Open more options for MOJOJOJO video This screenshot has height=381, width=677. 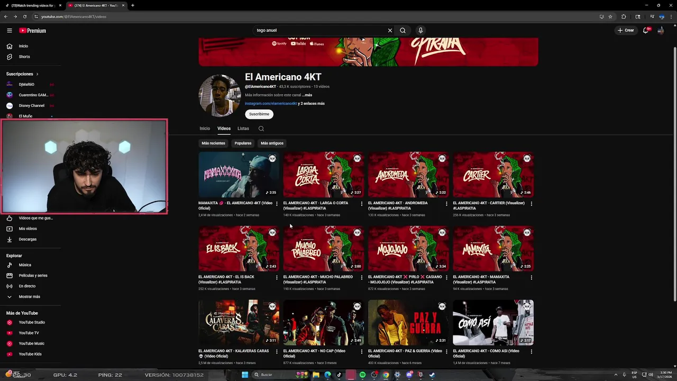(446, 278)
